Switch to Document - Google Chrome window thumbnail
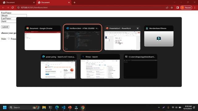Image resolution: width=198 pixels, height=111 pixels. coord(43,38)
